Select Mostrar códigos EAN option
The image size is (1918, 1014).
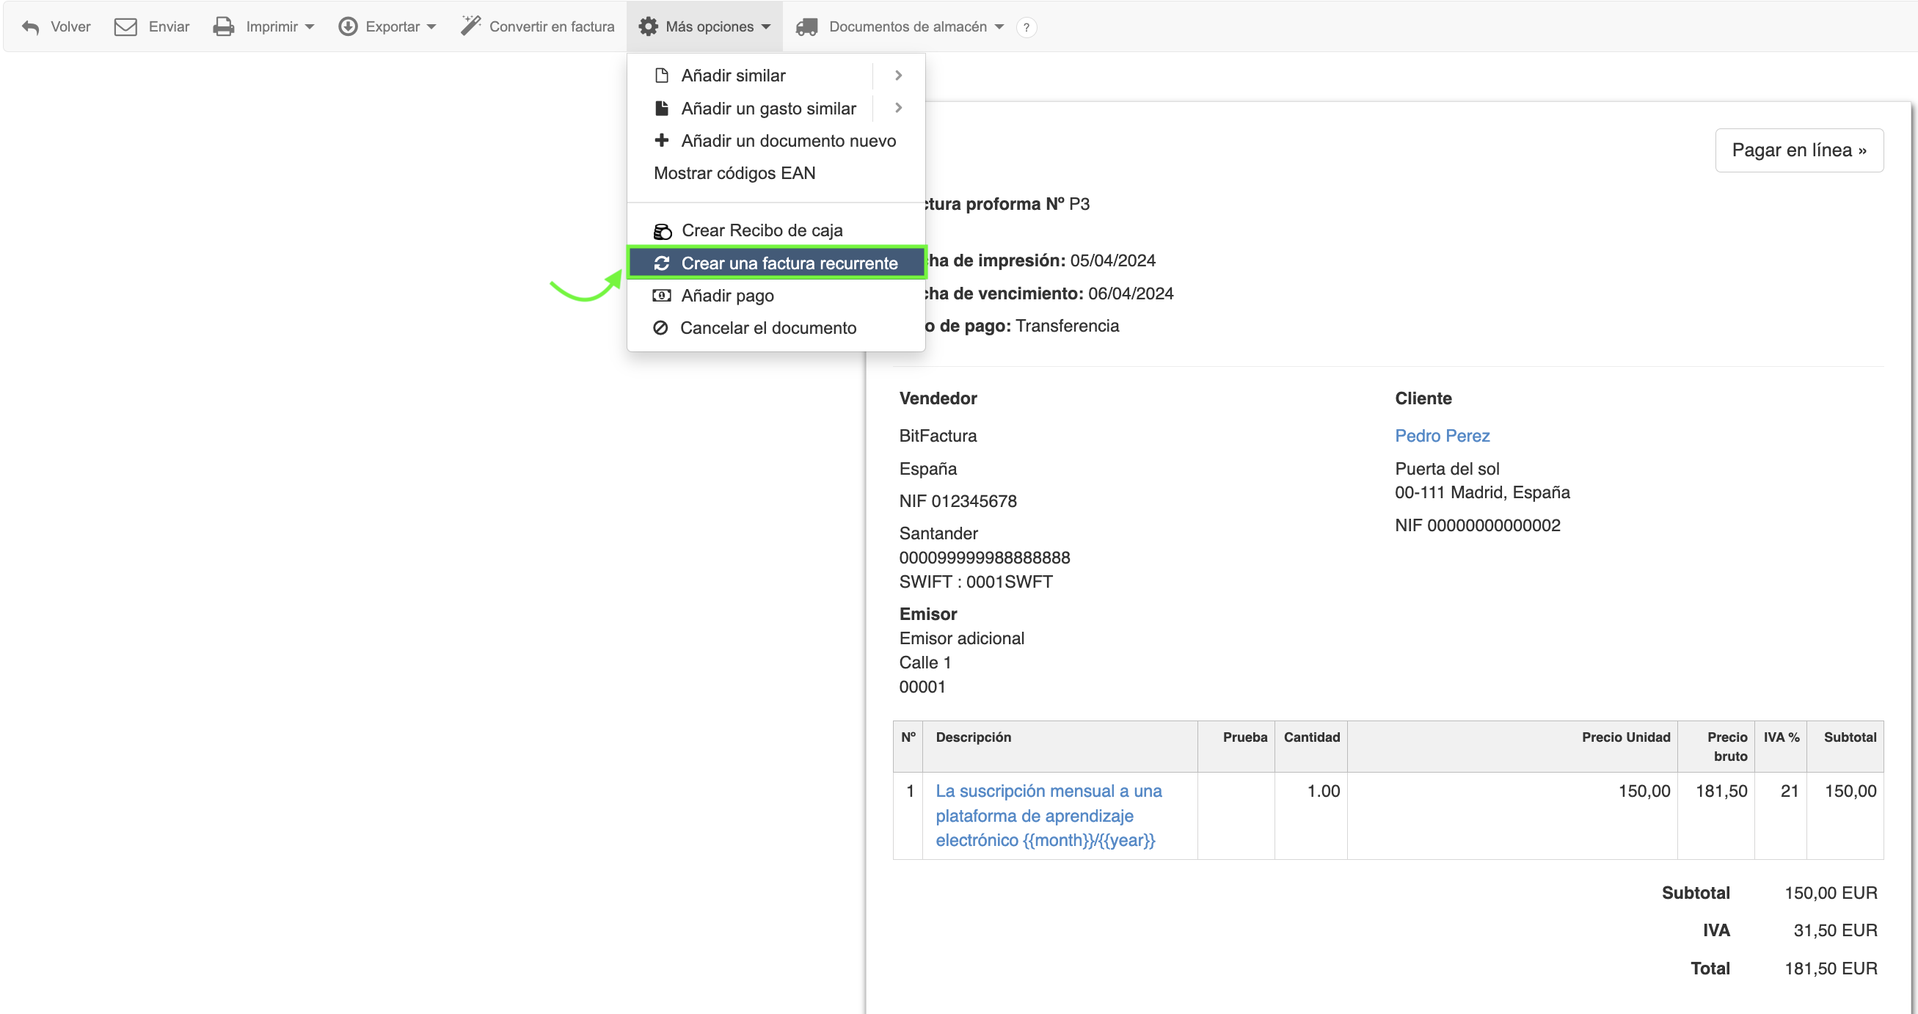pyautogui.click(x=734, y=172)
